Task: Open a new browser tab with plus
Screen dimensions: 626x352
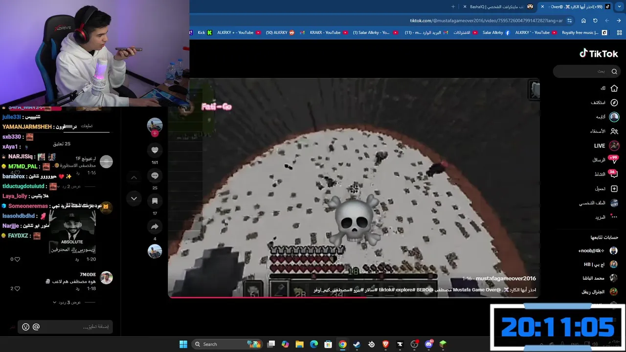Action: 453,7
